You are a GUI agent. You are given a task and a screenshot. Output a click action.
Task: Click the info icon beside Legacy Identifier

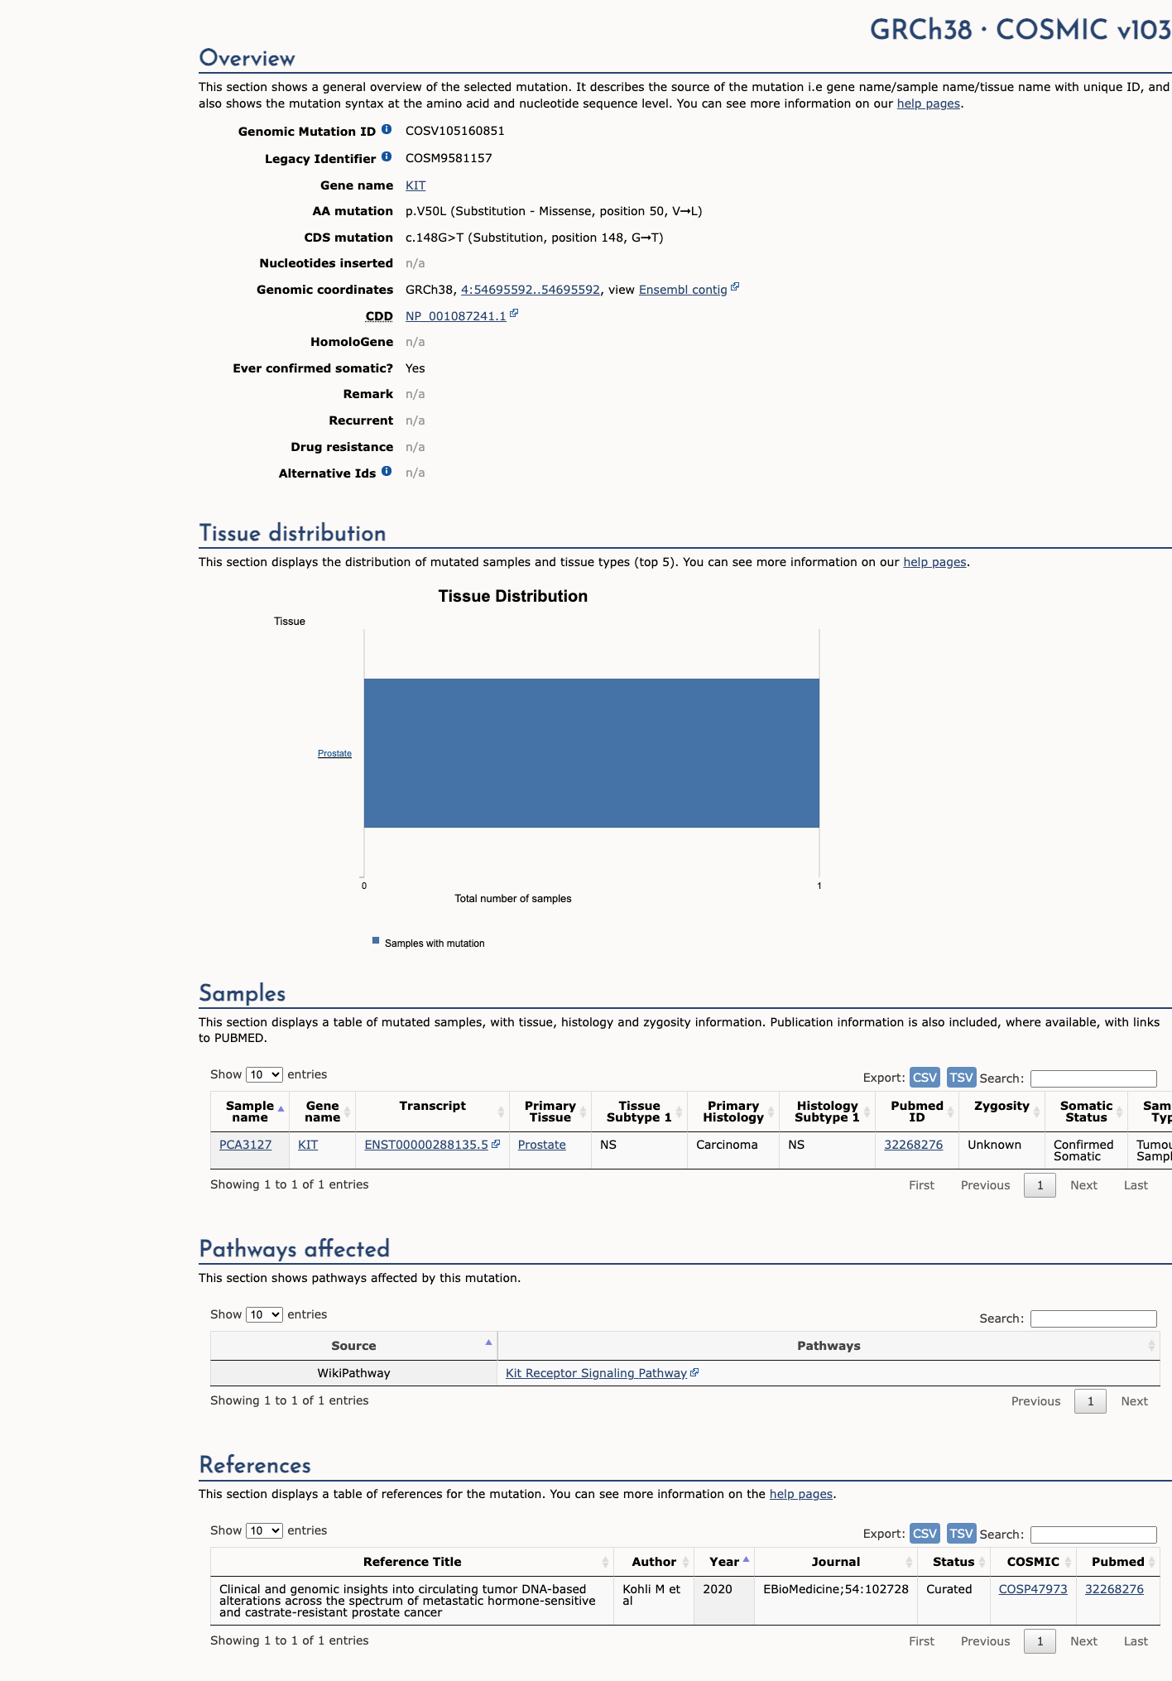point(387,157)
